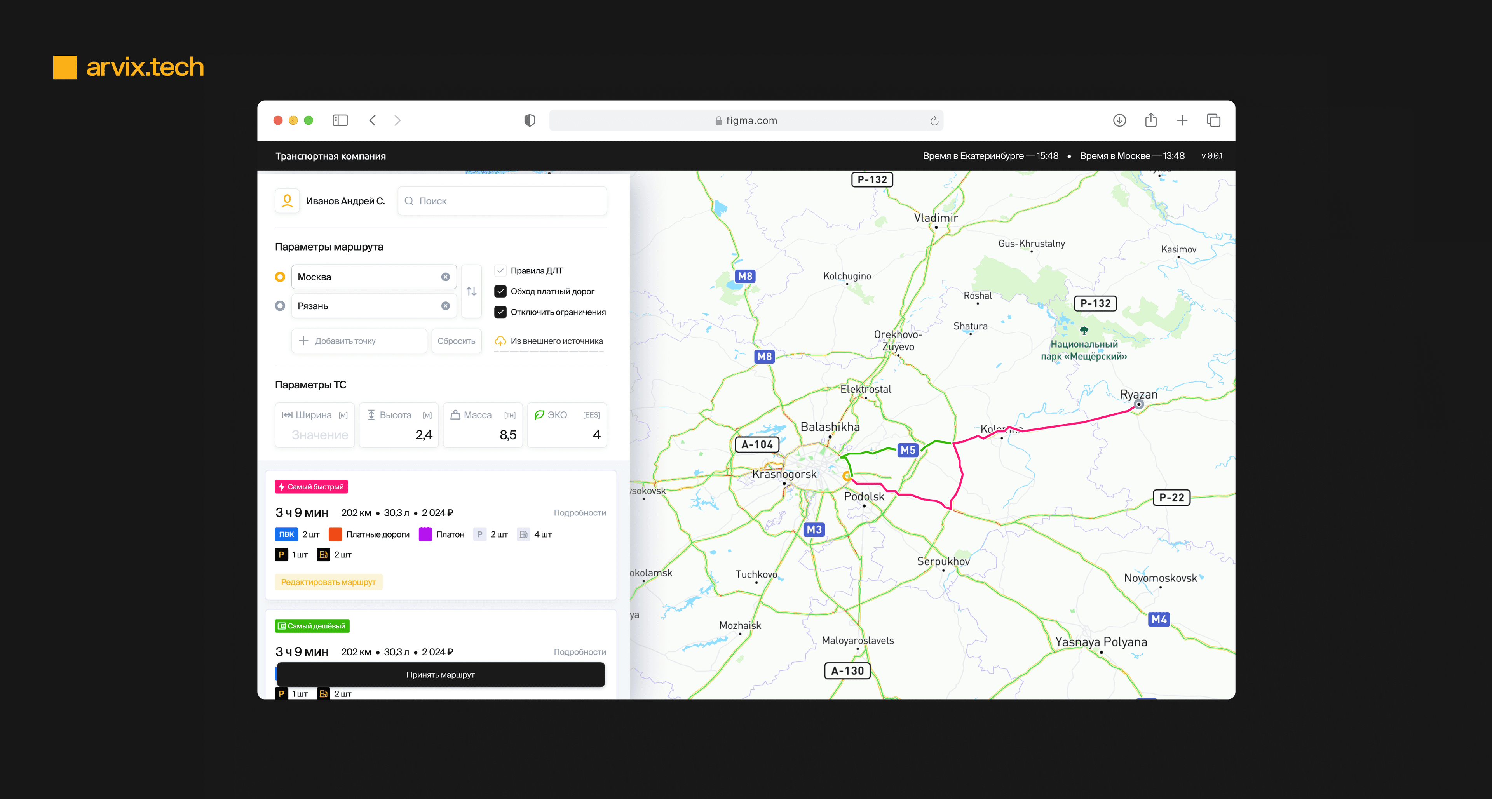Screen dimensions: 1492x799
Task: Select the Москва origin radio marker
Action: pyautogui.click(x=280, y=277)
